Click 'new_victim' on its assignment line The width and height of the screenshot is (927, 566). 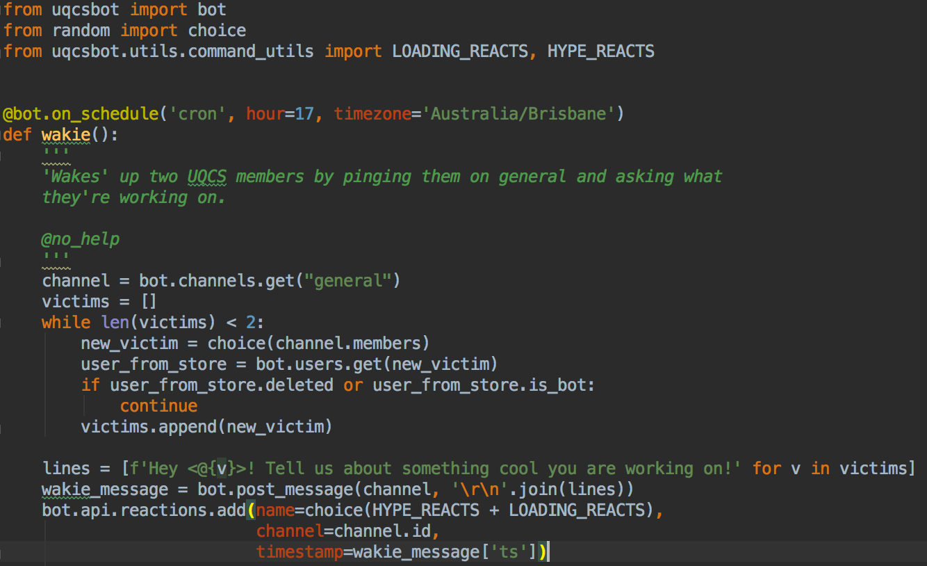tap(129, 343)
